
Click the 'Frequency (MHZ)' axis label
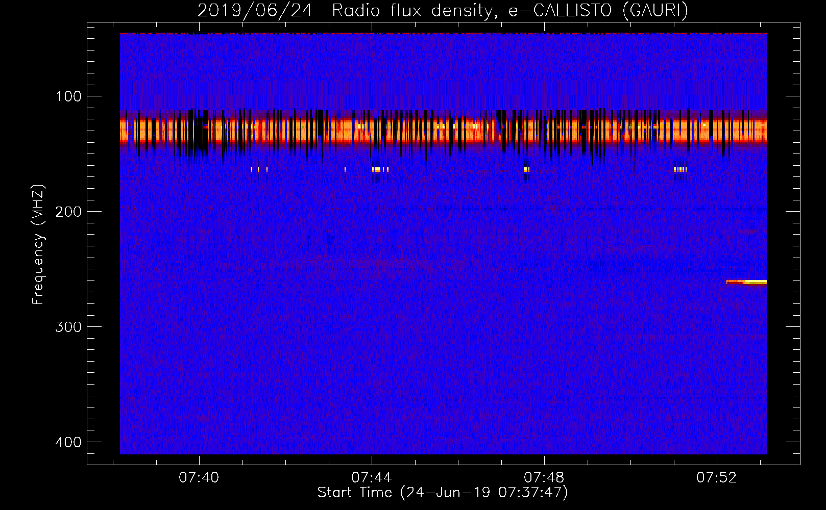coord(38,244)
